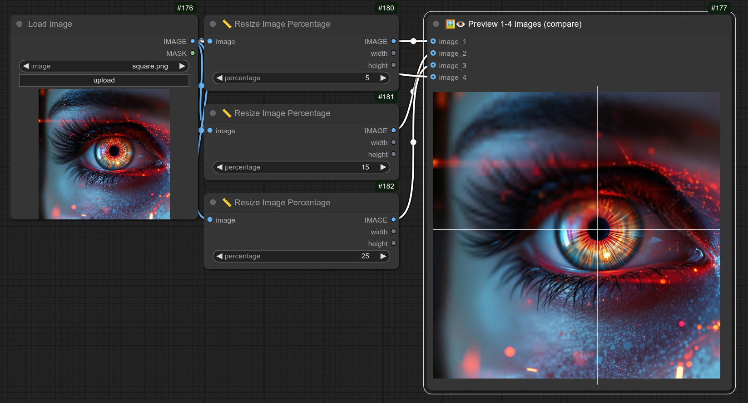Select previous image with left arrow in Load Image
Viewport: 748px width, 403px height.
26,66
